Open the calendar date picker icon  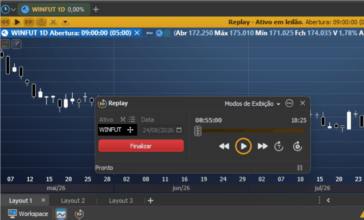(179, 130)
